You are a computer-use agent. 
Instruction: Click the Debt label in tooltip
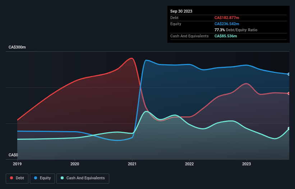174,18
